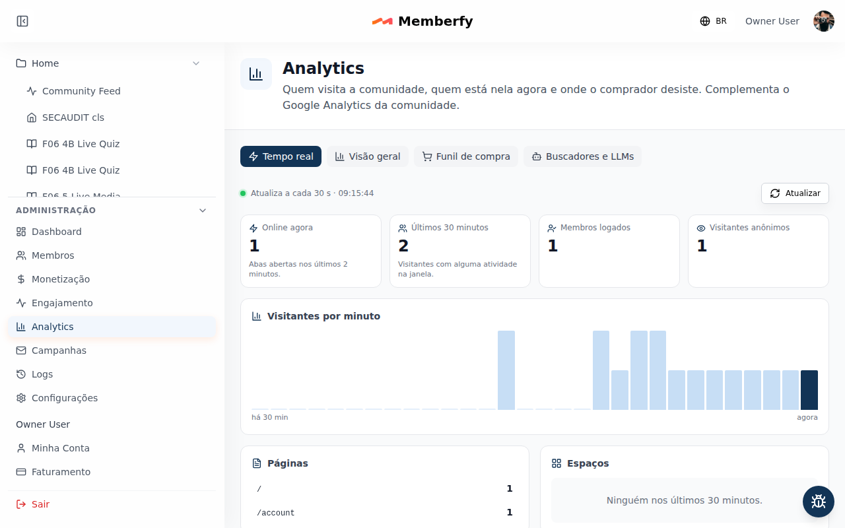
Task: Click the green live status dot
Action: (243, 193)
